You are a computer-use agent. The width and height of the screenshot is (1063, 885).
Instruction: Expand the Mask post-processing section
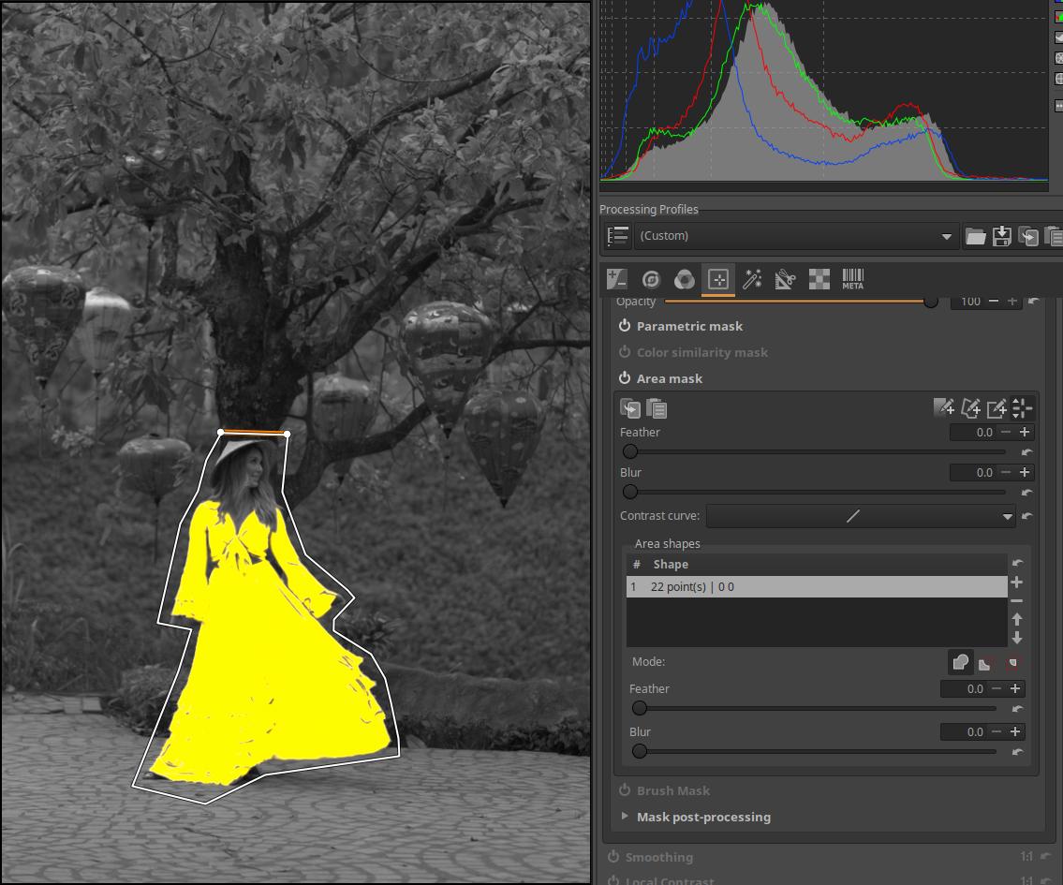[x=626, y=817]
